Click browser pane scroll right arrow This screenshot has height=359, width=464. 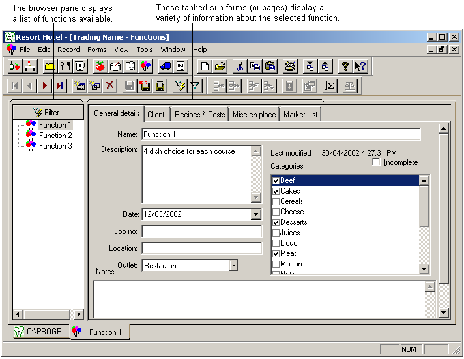[x=78, y=314]
